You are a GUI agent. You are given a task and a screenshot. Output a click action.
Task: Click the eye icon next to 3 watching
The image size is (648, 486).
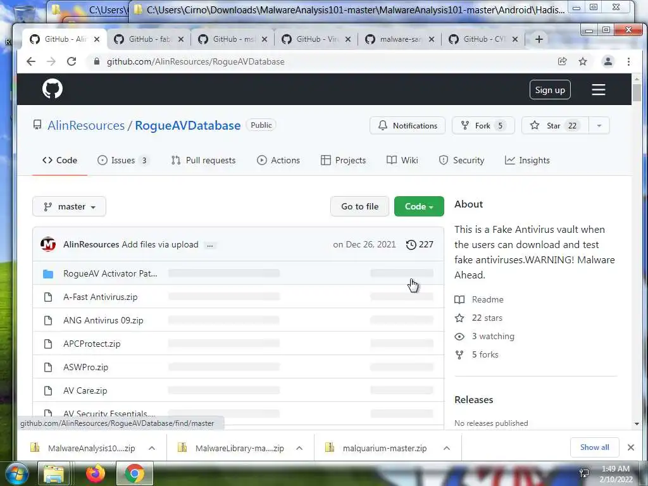459,337
